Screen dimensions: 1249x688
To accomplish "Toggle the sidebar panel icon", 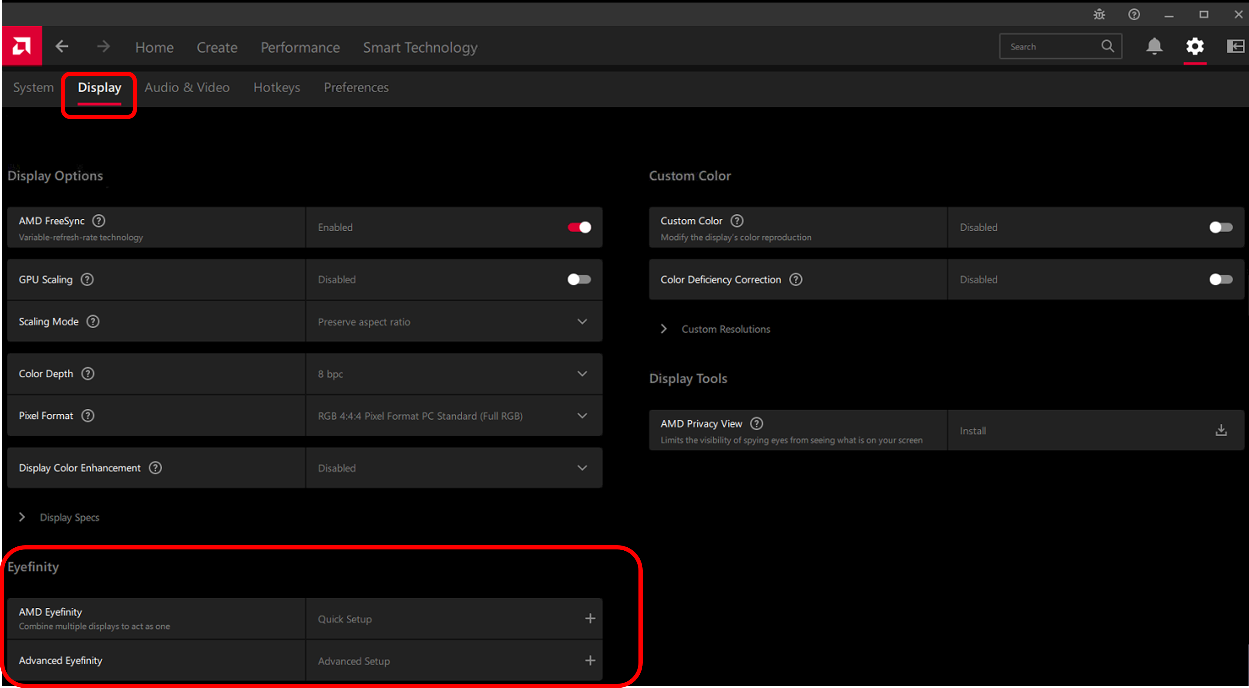I will [x=1235, y=46].
